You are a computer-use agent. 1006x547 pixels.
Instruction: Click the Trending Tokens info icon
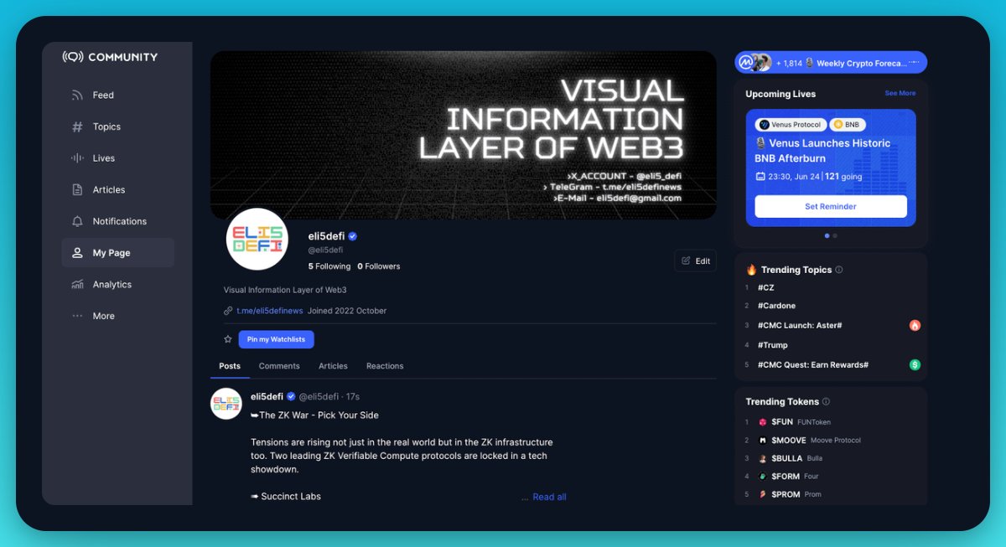click(826, 401)
